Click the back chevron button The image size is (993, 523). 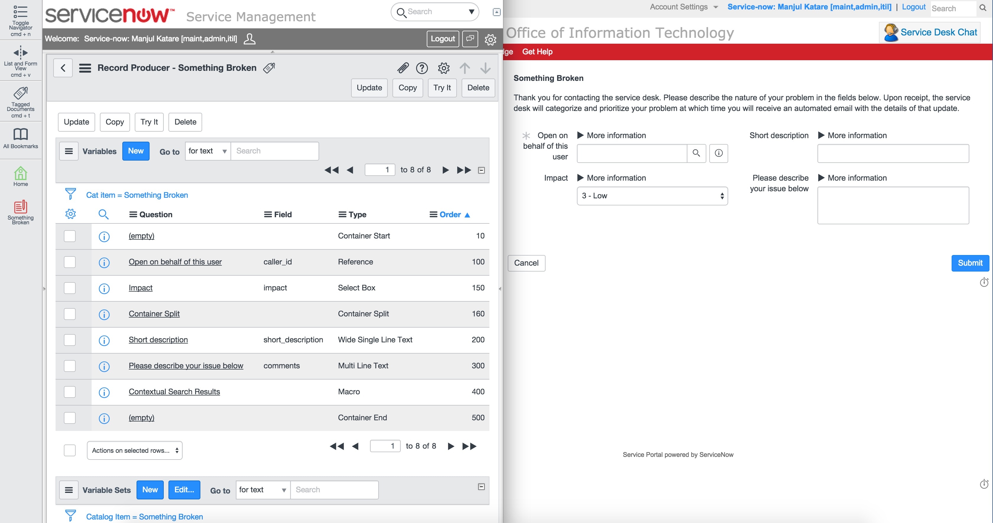(x=63, y=68)
